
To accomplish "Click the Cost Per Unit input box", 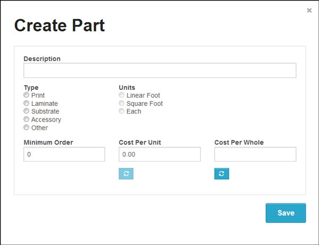I will tap(159, 154).
